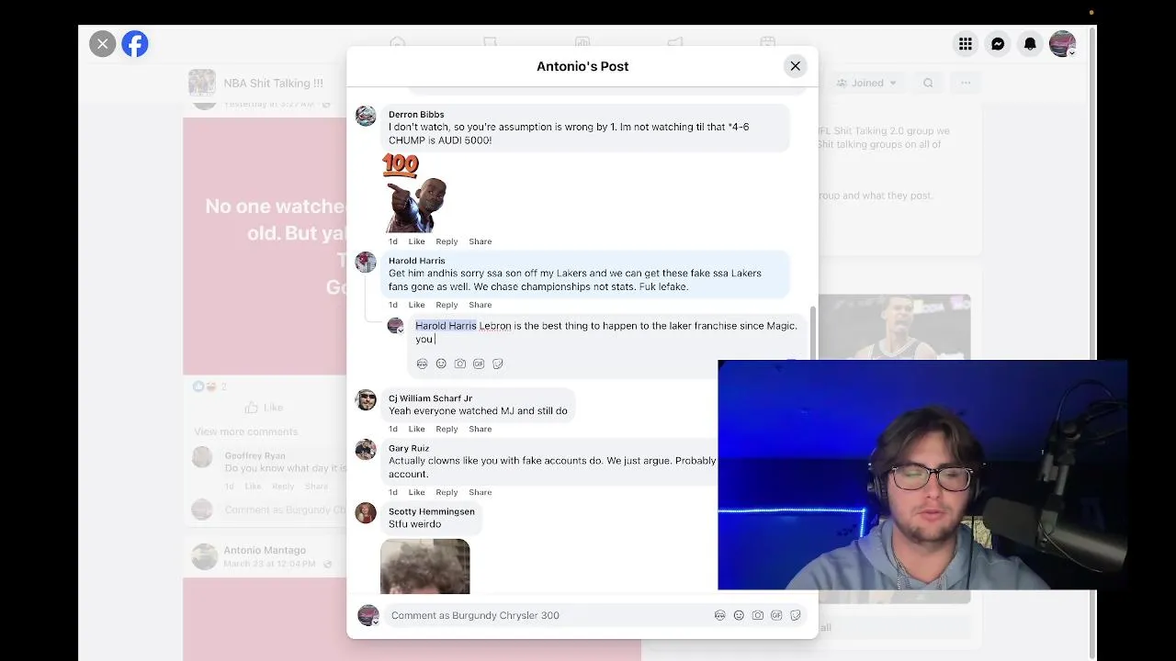Share Gary Ruiz's comment
This screenshot has width=1176, height=661.
coord(481,492)
